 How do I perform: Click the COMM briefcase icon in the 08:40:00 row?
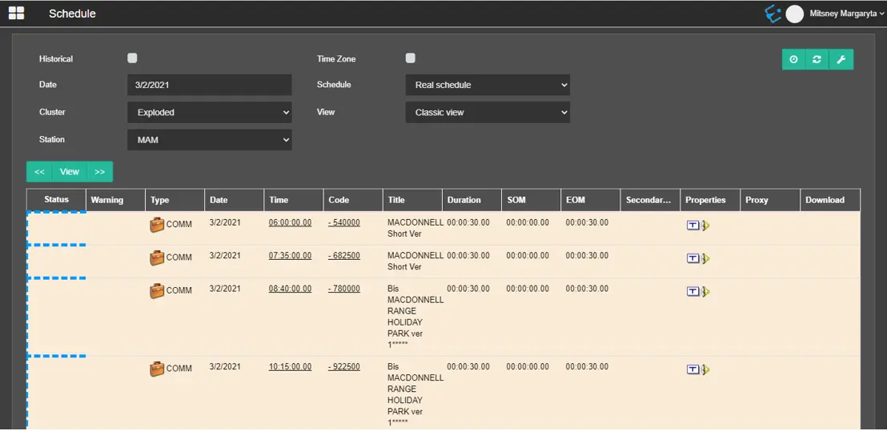tap(157, 291)
